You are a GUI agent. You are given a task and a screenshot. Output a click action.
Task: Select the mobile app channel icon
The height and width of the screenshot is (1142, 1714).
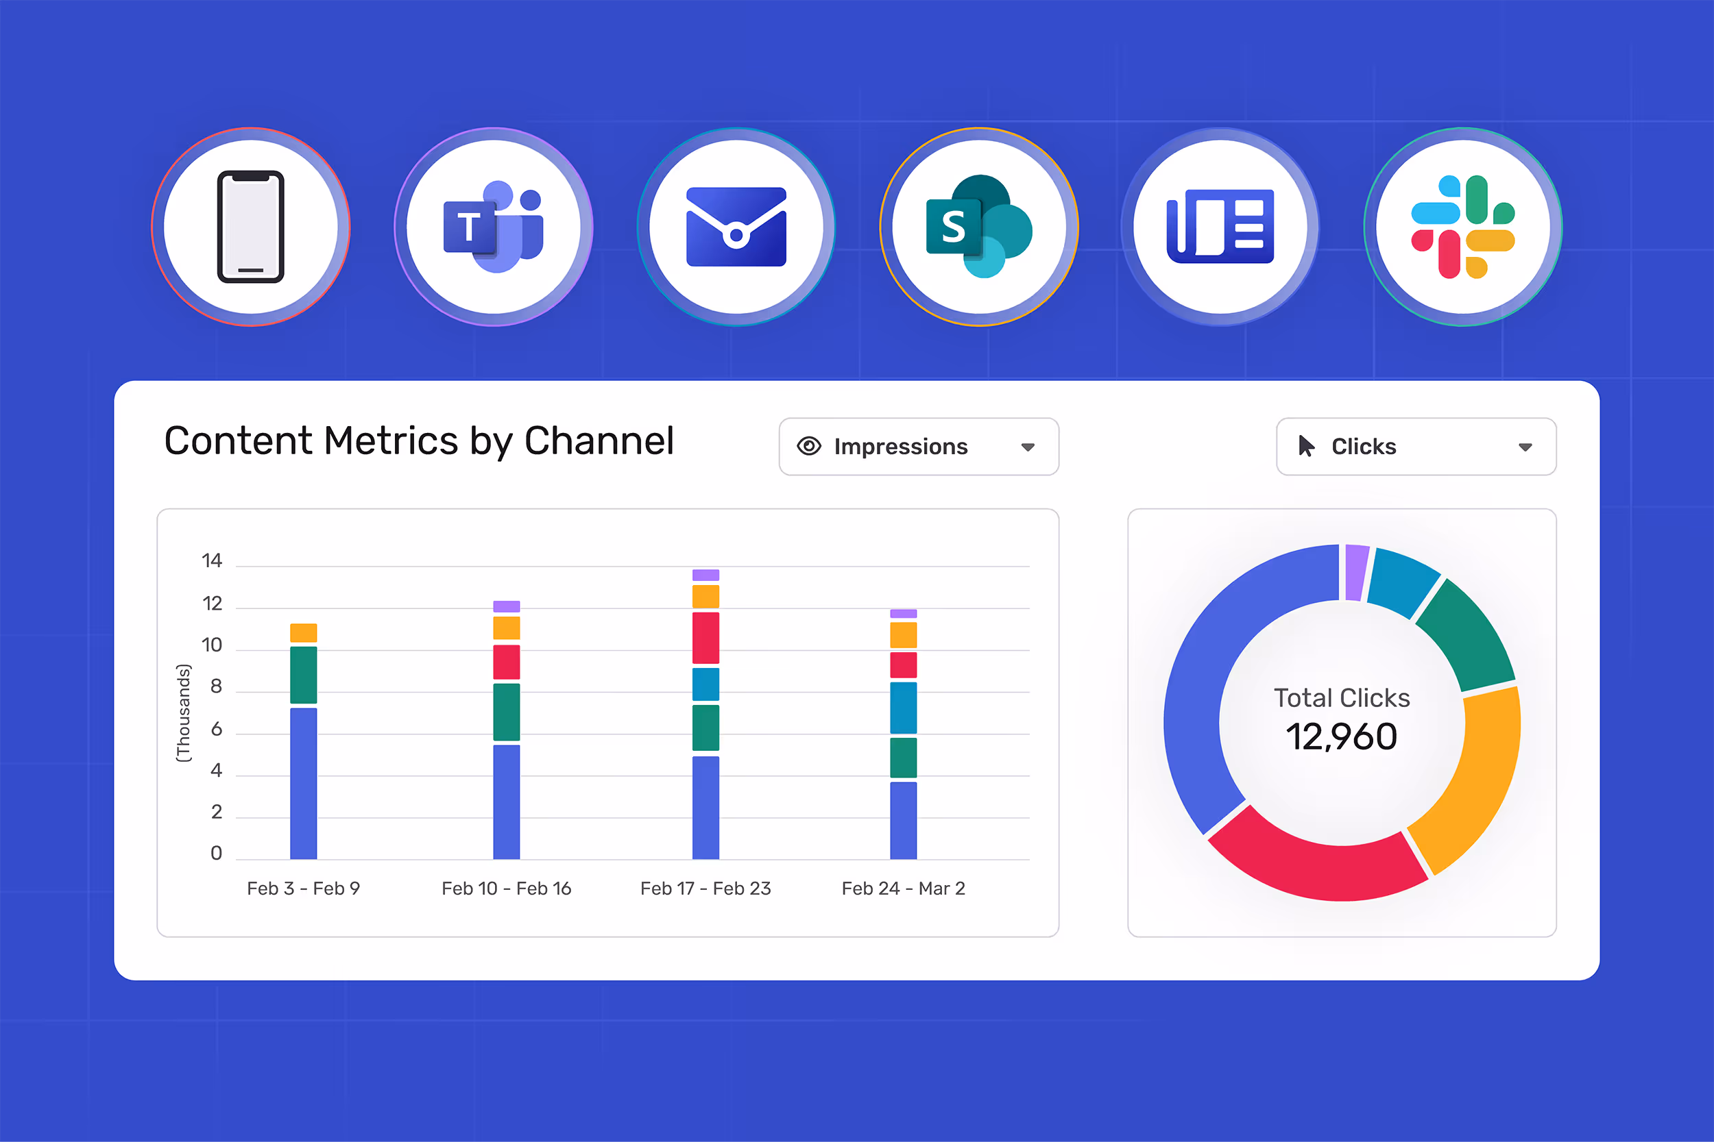coord(251,227)
